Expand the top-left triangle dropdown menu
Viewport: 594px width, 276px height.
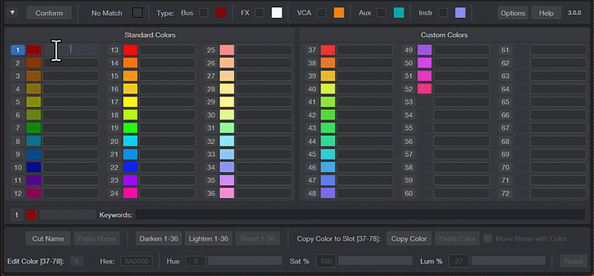point(13,13)
